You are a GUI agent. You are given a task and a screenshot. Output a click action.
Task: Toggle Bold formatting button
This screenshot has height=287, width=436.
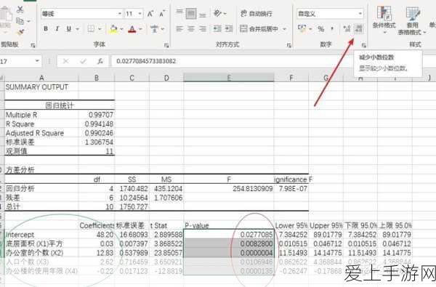(x=46, y=28)
